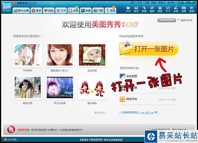Viewport: 198px width, 143px height.
Task: Open the 文件 menu in title bar
Action: [140, 2]
